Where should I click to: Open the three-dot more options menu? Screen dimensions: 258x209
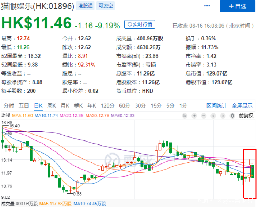207,6
